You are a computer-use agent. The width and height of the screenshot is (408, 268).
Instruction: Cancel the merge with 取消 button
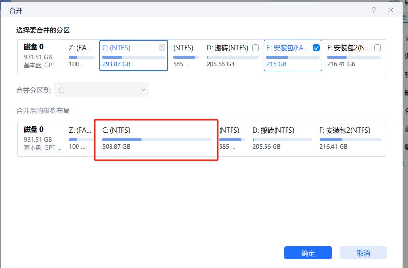click(363, 253)
